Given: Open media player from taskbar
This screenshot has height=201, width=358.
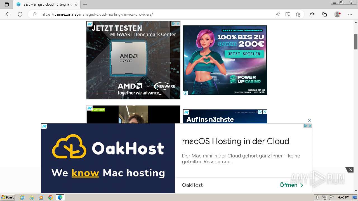Looking at the screenshot, I should (41, 197).
